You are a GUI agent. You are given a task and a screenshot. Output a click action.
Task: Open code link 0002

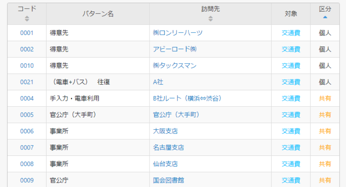pyautogui.click(x=26, y=49)
